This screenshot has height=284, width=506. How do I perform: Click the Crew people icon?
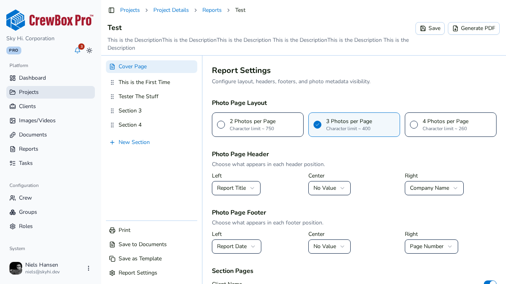point(13,198)
